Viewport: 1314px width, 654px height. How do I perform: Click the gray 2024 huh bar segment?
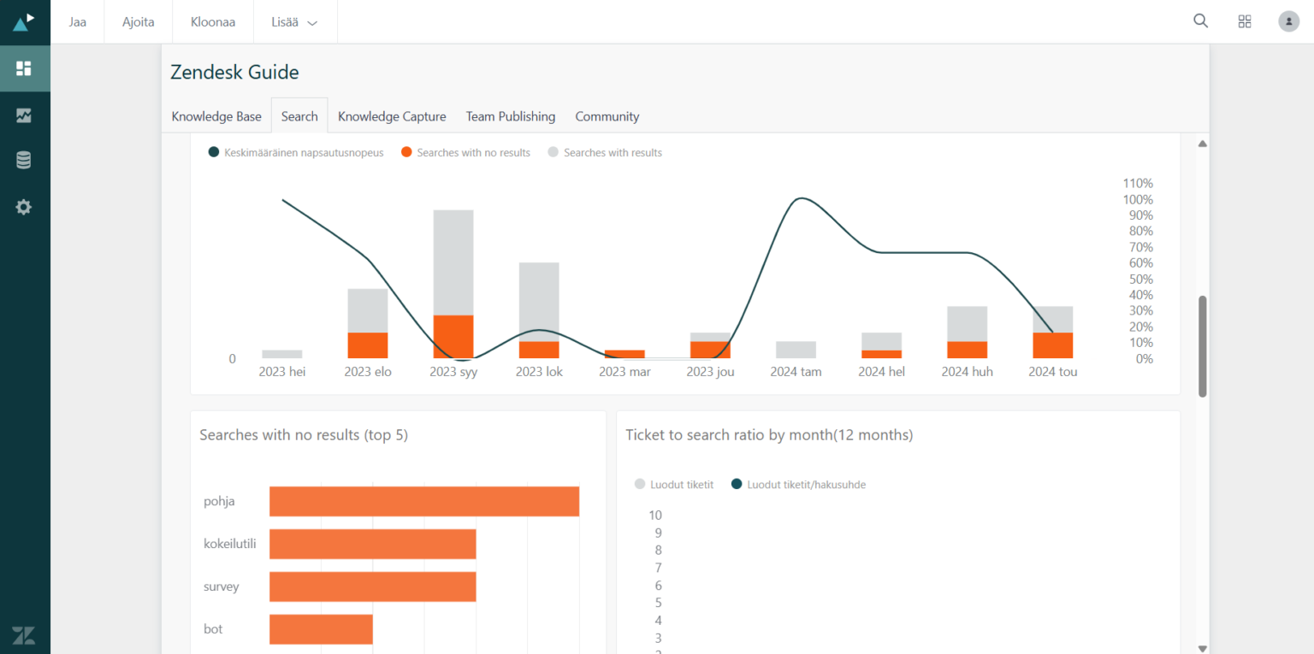click(967, 324)
